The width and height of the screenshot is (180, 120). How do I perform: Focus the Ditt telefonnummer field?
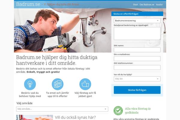(x=137, y=67)
